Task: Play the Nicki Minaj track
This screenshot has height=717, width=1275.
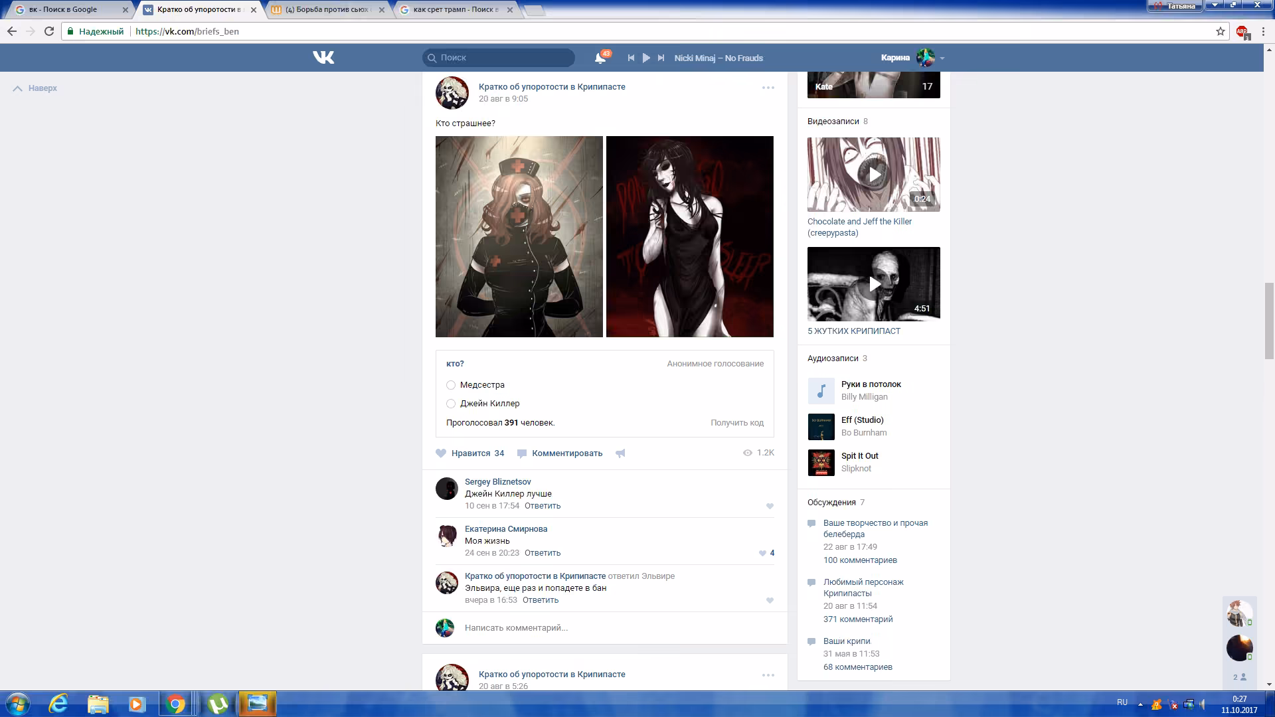Action: tap(646, 58)
